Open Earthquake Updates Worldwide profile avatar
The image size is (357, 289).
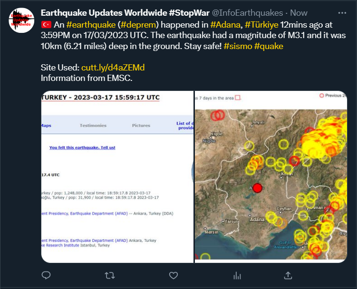click(21, 20)
